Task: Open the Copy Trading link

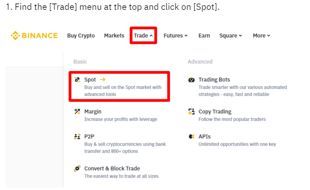Action: 215,112
